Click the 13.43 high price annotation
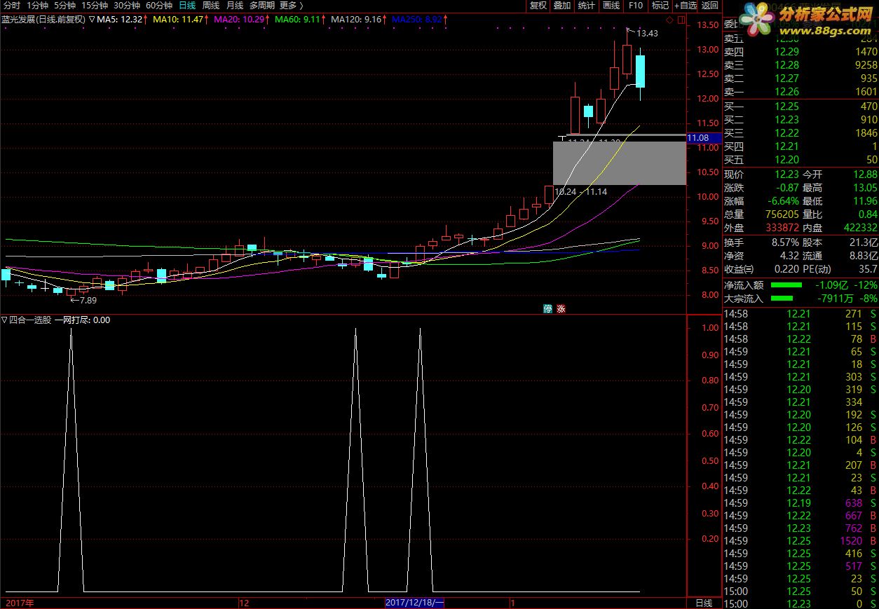This screenshot has width=879, height=609. (648, 33)
